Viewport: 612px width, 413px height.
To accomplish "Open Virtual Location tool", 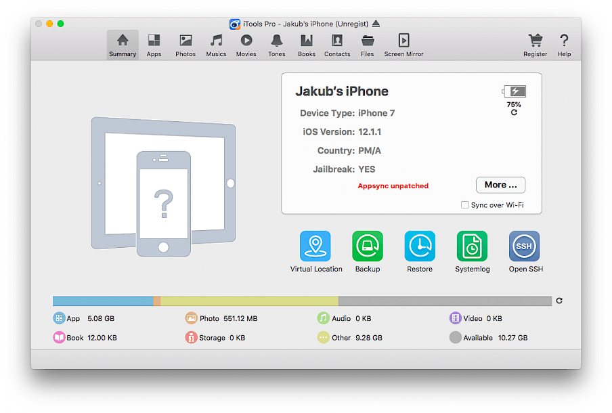I will pos(315,246).
